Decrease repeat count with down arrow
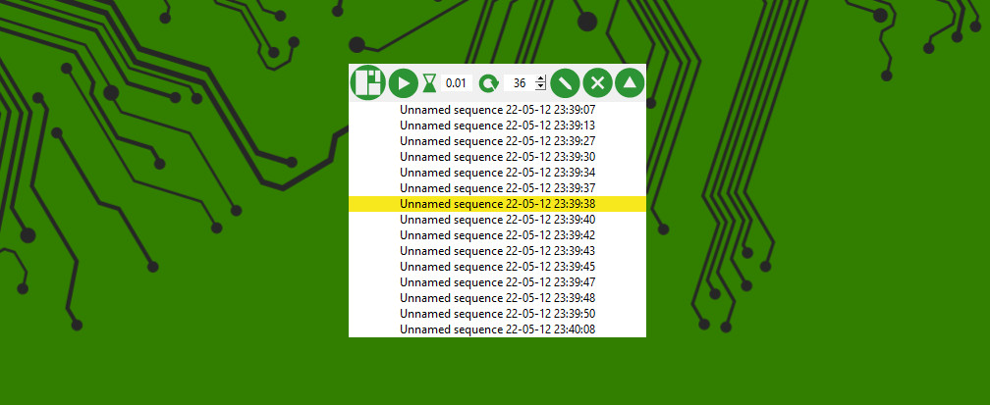This screenshot has width=990, height=405. click(x=540, y=87)
